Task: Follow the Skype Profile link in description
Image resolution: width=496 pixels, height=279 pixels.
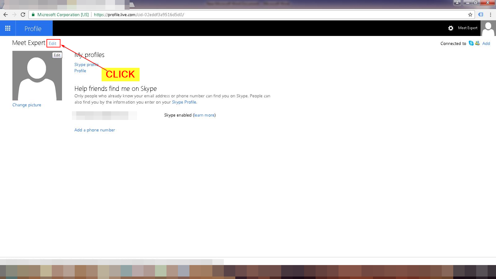Action: [184, 102]
